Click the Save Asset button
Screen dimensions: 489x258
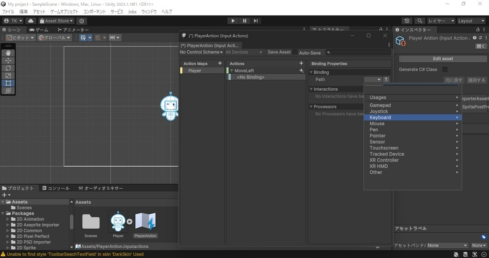279,52
